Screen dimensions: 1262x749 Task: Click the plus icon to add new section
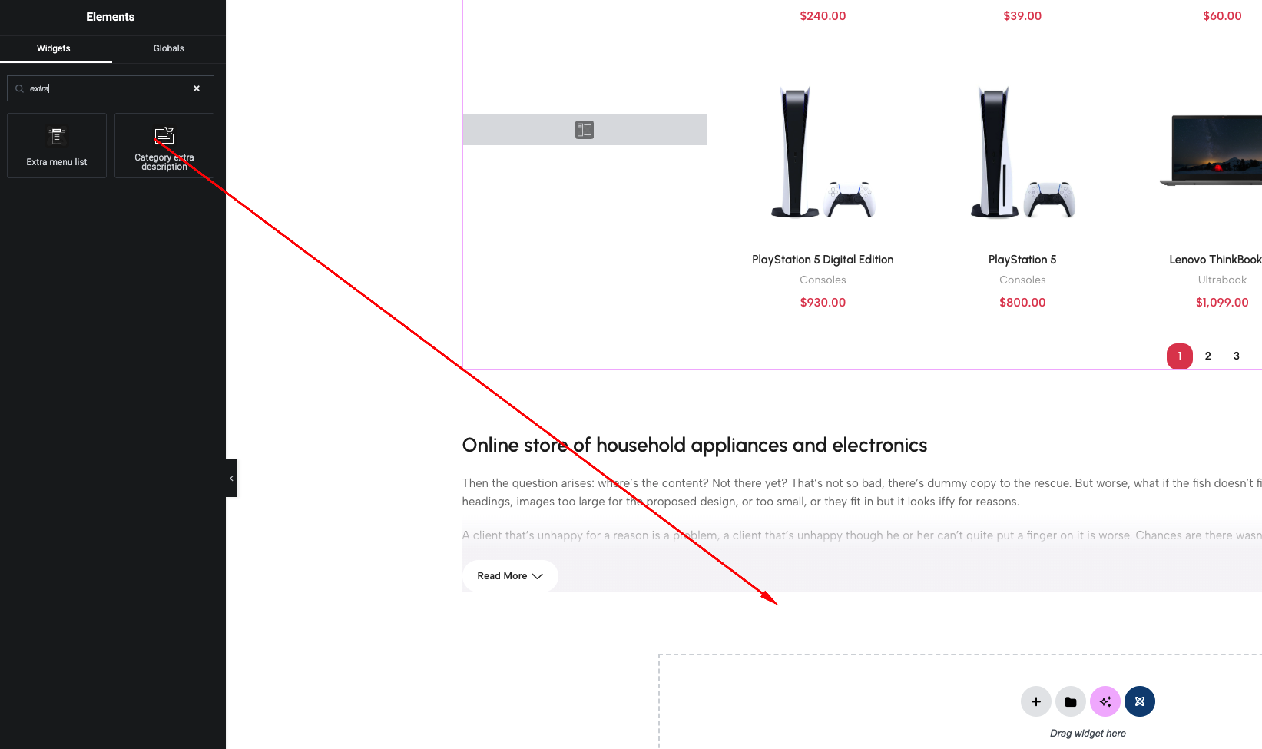[1036, 701]
